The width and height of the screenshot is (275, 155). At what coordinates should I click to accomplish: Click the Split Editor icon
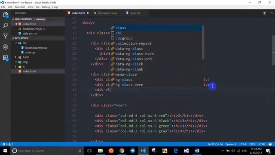pos(264,13)
